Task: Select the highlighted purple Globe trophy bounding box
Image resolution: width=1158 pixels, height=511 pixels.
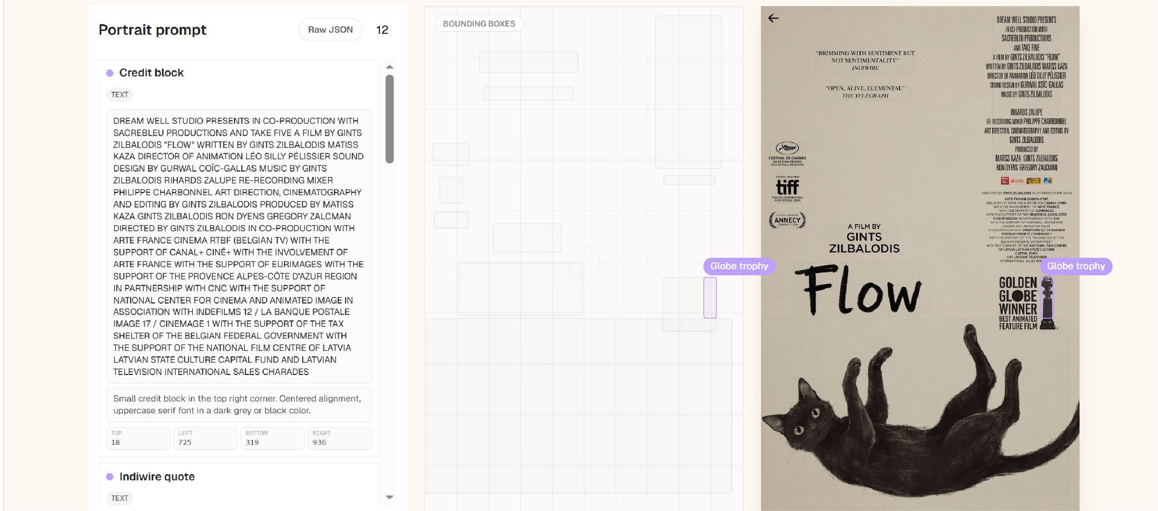Action: click(710, 298)
